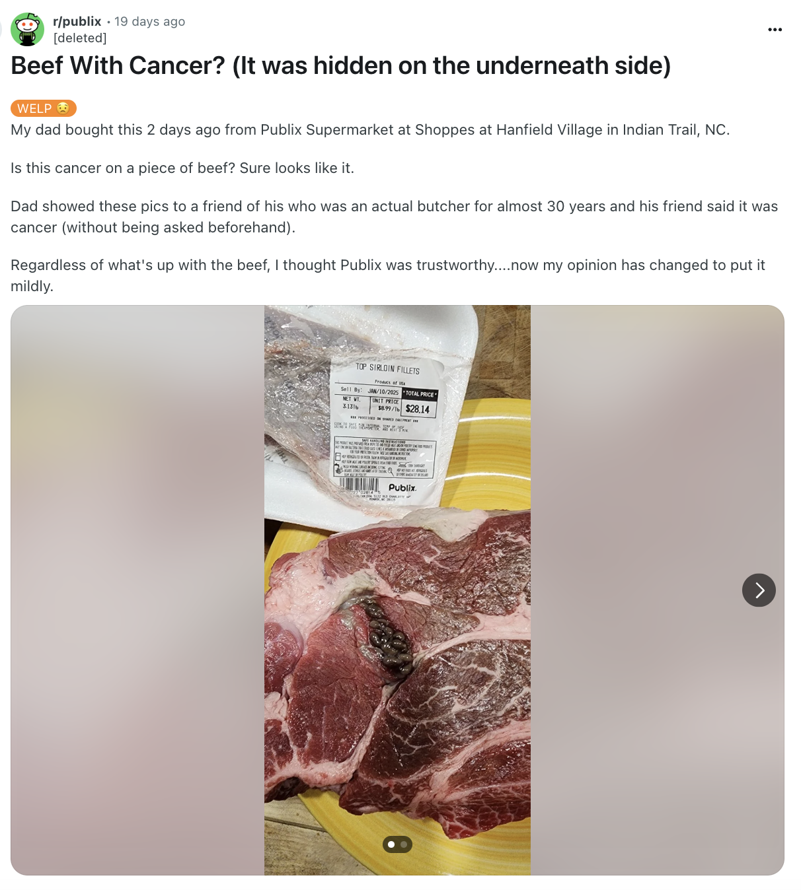Click the [deleted] author name
The height and width of the screenshot is (890, 801).
pos(79,38)
